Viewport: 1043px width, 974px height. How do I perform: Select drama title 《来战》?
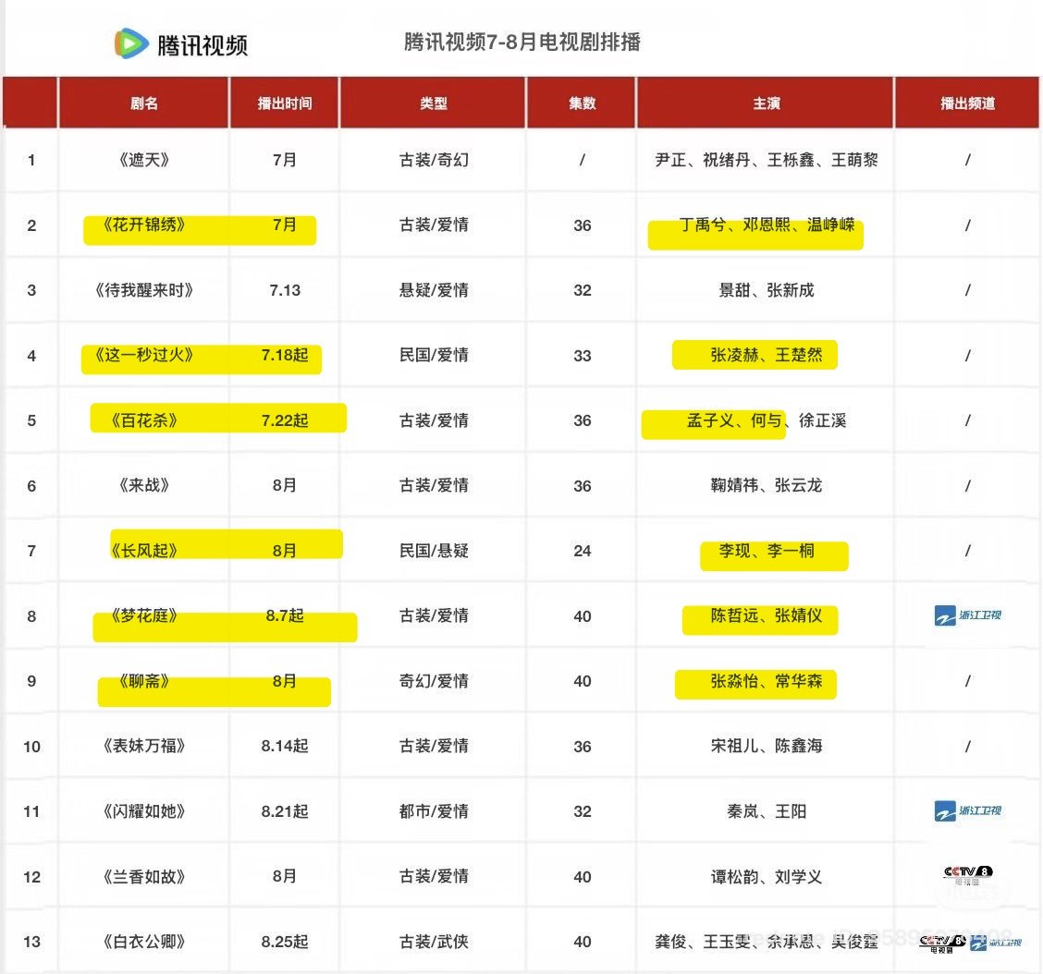[x=143, y=485]
